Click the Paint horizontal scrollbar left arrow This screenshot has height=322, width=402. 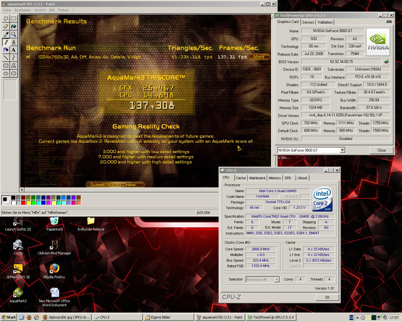pos(22,190)
